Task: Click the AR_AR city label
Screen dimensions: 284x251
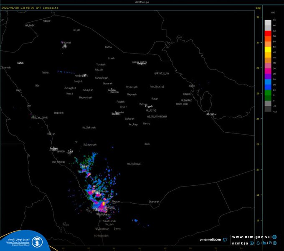Action: (77, 30)
